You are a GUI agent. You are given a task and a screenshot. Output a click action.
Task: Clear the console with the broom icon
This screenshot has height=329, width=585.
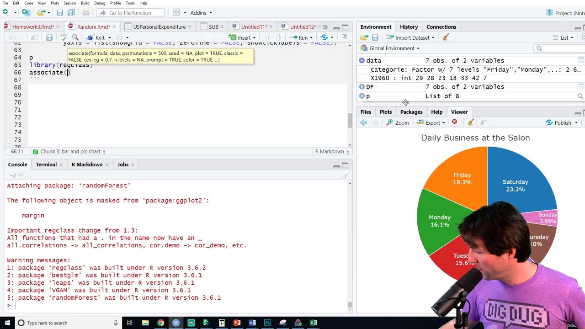pyautogui.click(x=346, y=175)
